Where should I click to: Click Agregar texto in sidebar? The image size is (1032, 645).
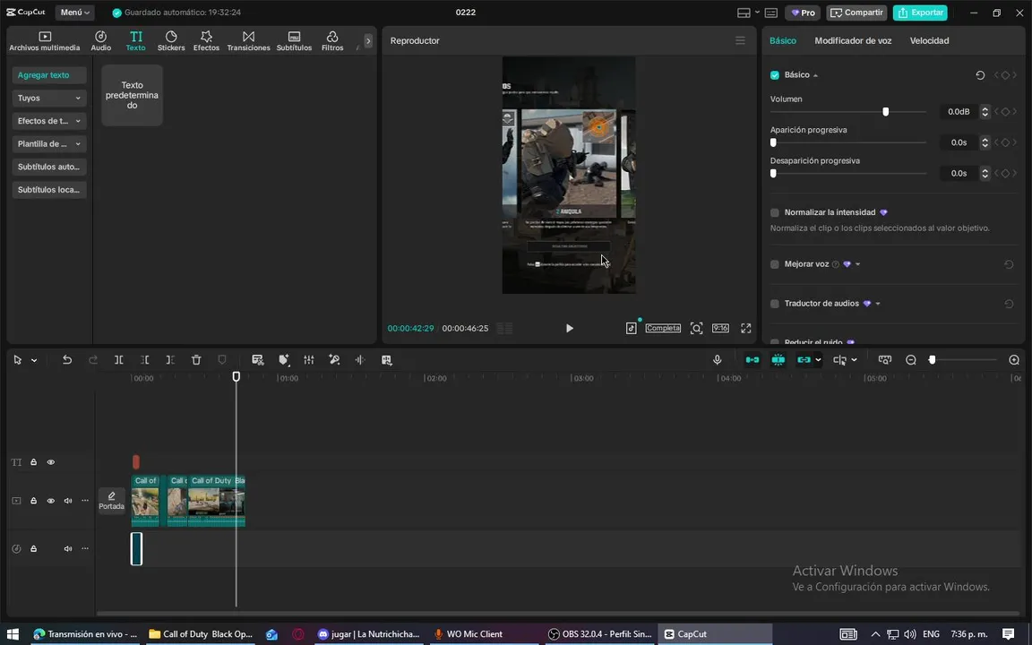[48, 75]
